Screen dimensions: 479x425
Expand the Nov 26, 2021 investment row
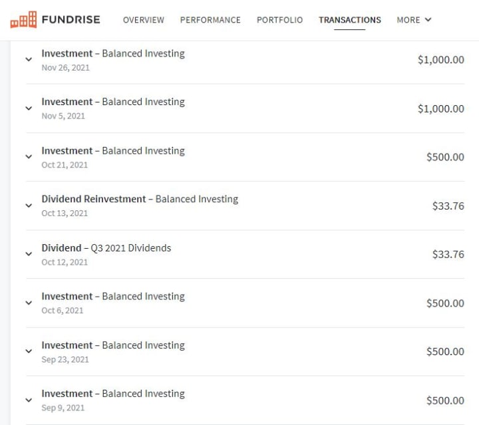[x=29, y=59]
